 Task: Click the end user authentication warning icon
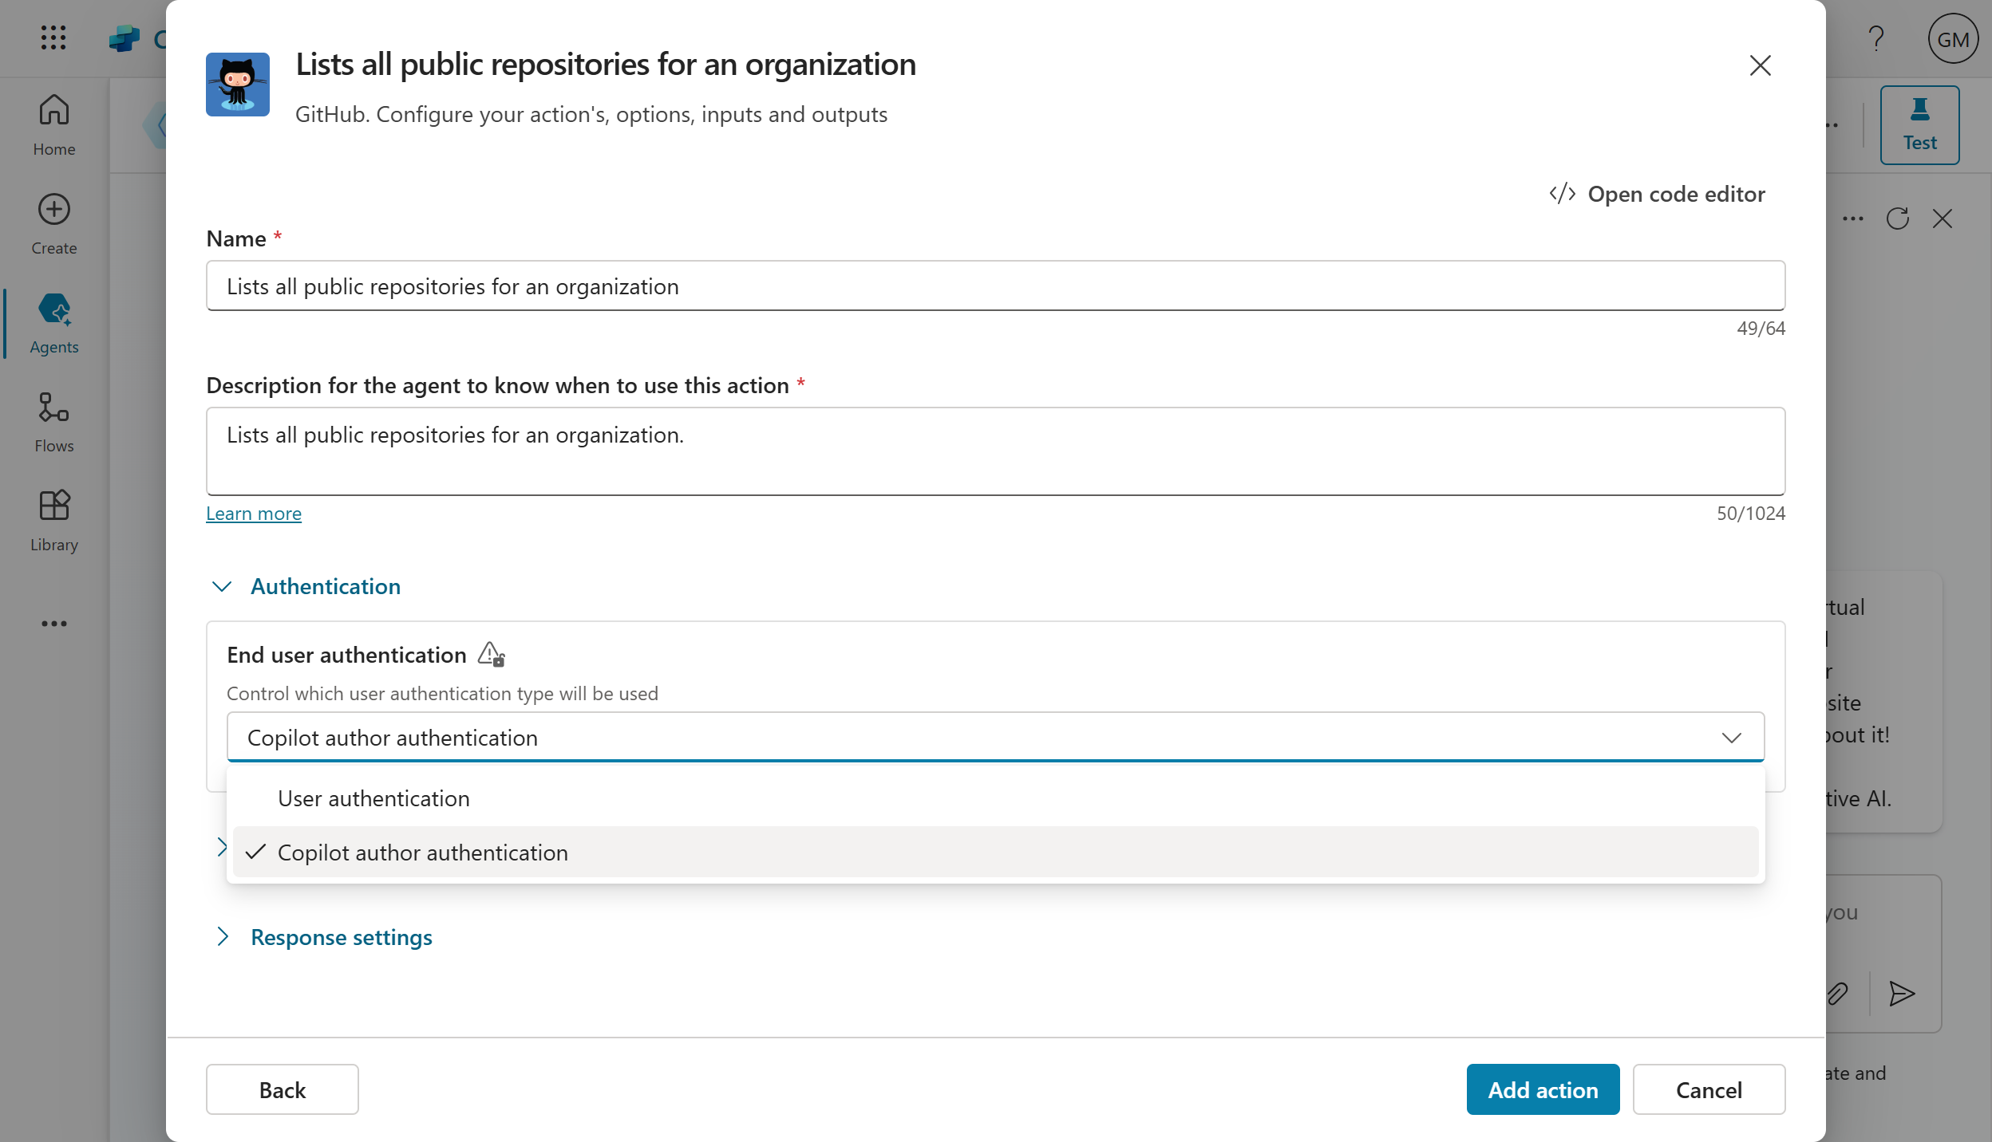click(491, 655)
